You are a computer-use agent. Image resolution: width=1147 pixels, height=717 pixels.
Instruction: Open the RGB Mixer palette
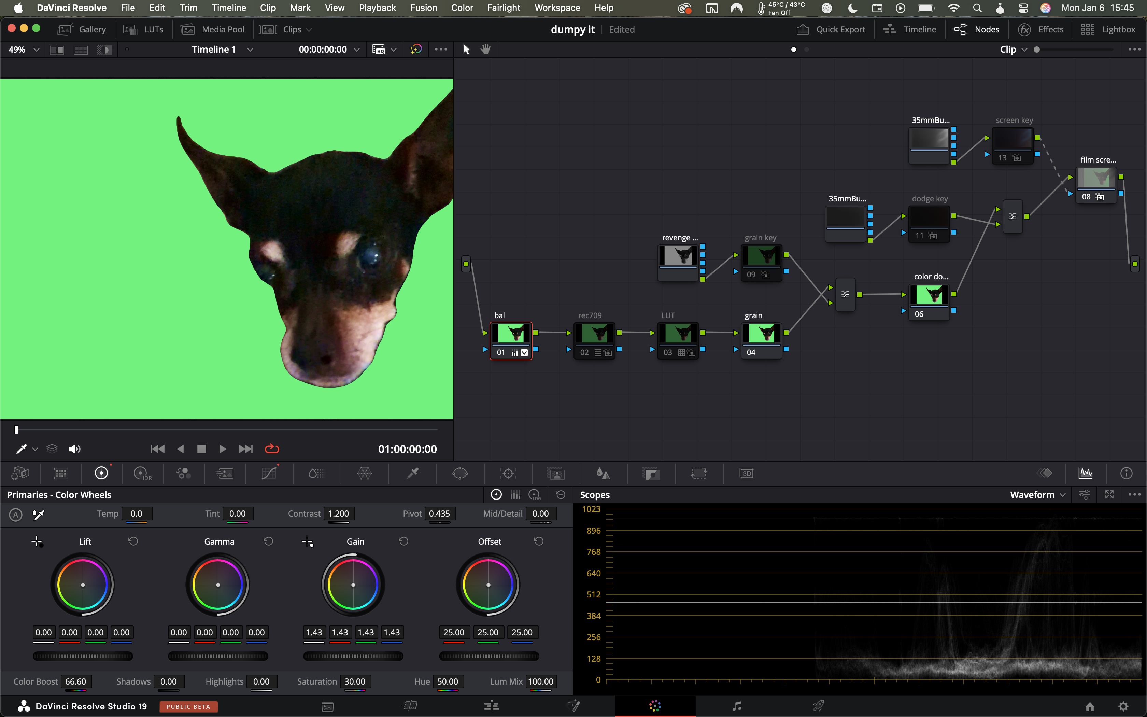(183, 473)
